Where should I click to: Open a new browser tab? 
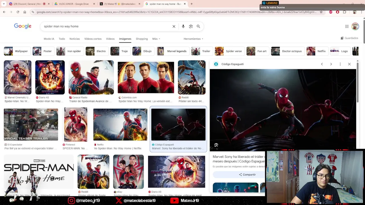[x=192, y=4]
